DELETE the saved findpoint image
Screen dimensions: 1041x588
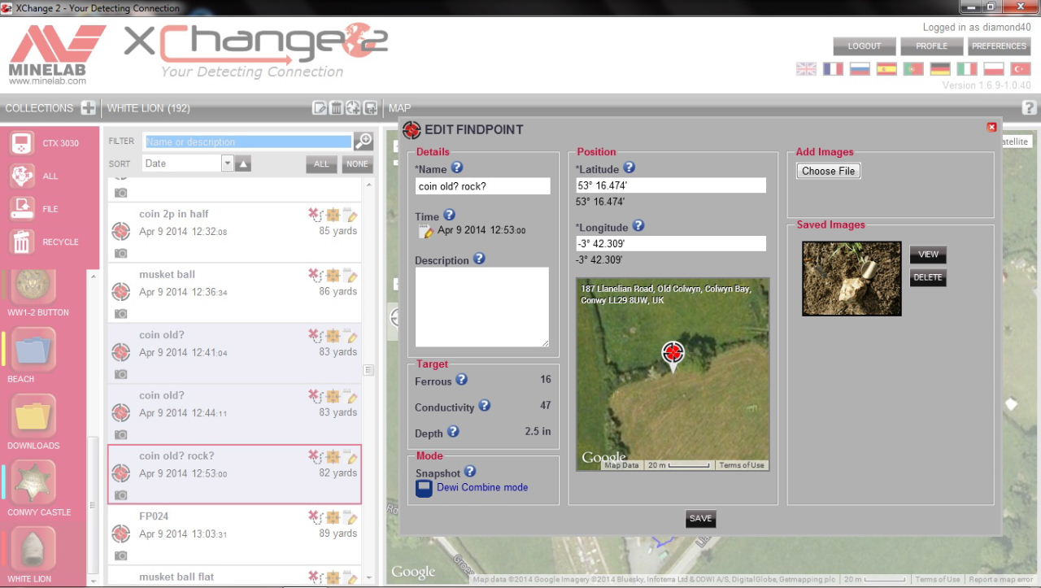pyautogui.click(x=928, y=277)
